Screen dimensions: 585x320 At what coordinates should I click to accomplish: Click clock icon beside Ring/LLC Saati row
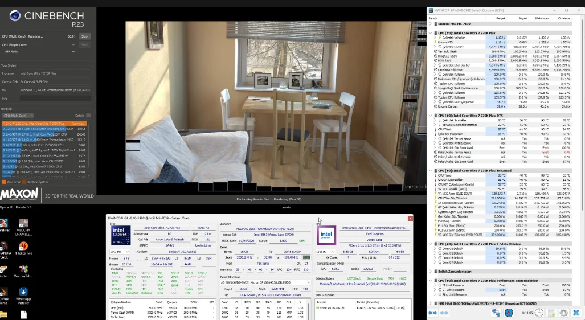(435, 56)
